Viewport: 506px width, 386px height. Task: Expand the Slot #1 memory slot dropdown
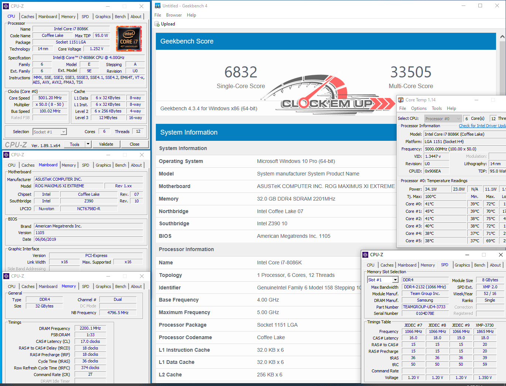tap(395, 280)
